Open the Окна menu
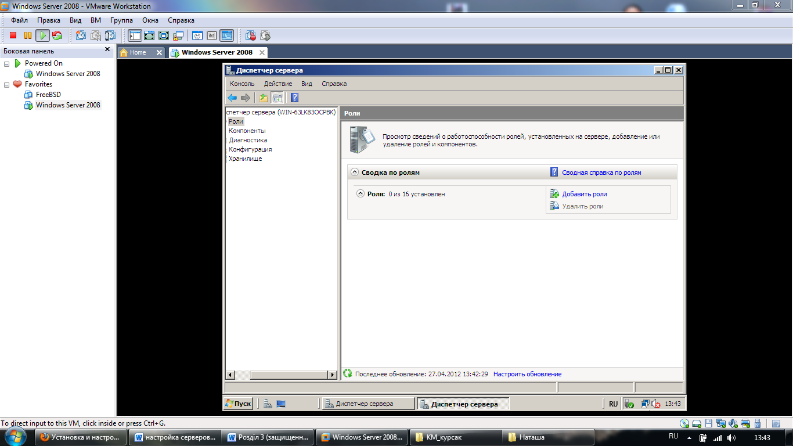Viewport: 793px width, 446px height. tap(150, 20)
